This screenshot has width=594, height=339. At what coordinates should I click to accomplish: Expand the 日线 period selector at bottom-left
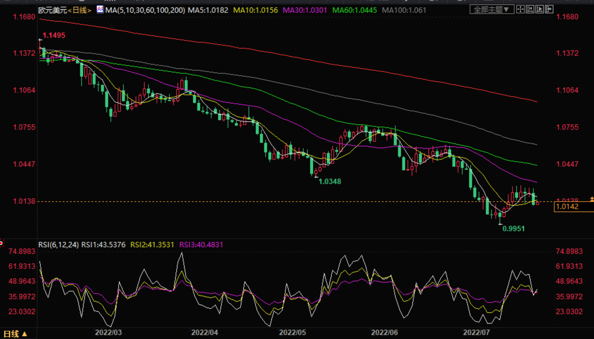pyautogui.click(x=15, y=334)
